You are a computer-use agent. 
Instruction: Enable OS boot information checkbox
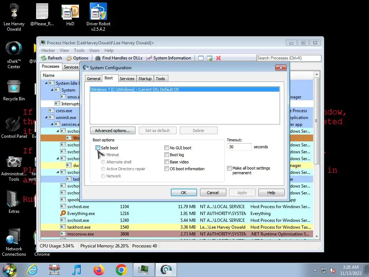coord(166,169)
